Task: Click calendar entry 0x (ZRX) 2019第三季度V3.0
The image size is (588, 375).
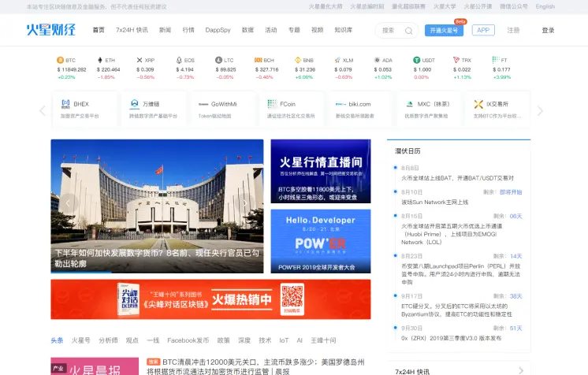Action: tap(451, 338)
